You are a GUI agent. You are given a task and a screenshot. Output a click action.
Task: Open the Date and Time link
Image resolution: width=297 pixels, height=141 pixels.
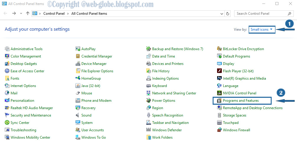[x=164, y=56]
